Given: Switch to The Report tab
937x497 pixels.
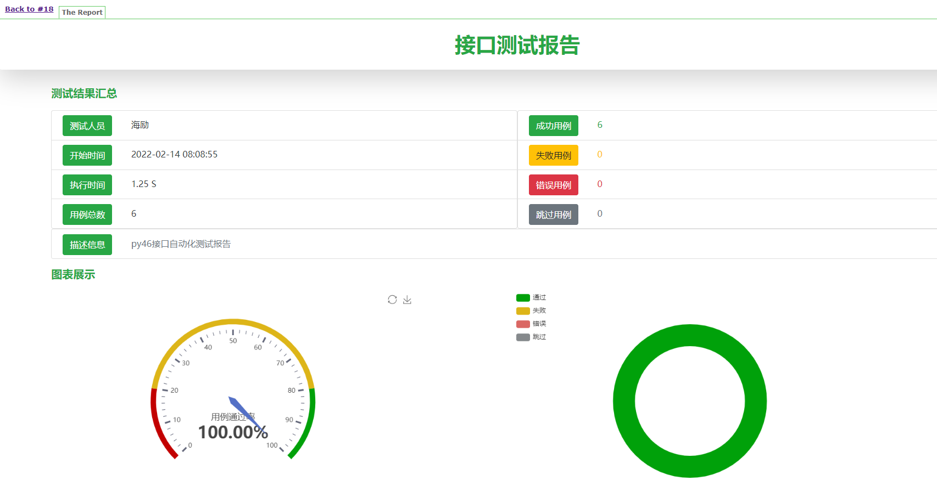Looking at the screenshot, I should coord(82,12).
